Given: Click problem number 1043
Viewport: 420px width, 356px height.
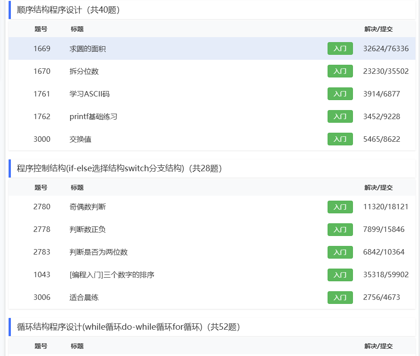Looking at the screenshot, I should [x=42, y=274].
